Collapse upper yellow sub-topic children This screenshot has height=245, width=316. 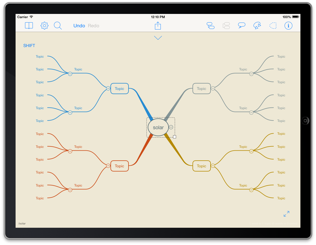point(251,151)
